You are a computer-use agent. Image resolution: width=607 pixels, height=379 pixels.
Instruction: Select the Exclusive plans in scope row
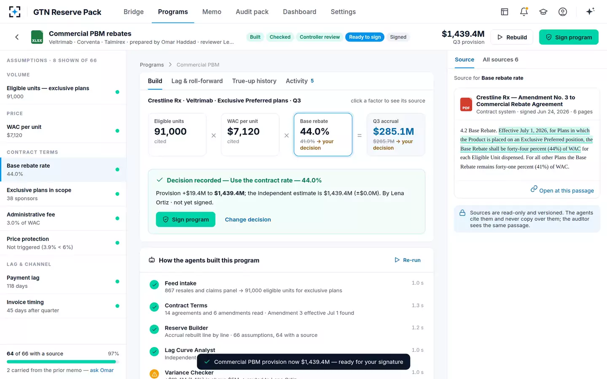63,194
